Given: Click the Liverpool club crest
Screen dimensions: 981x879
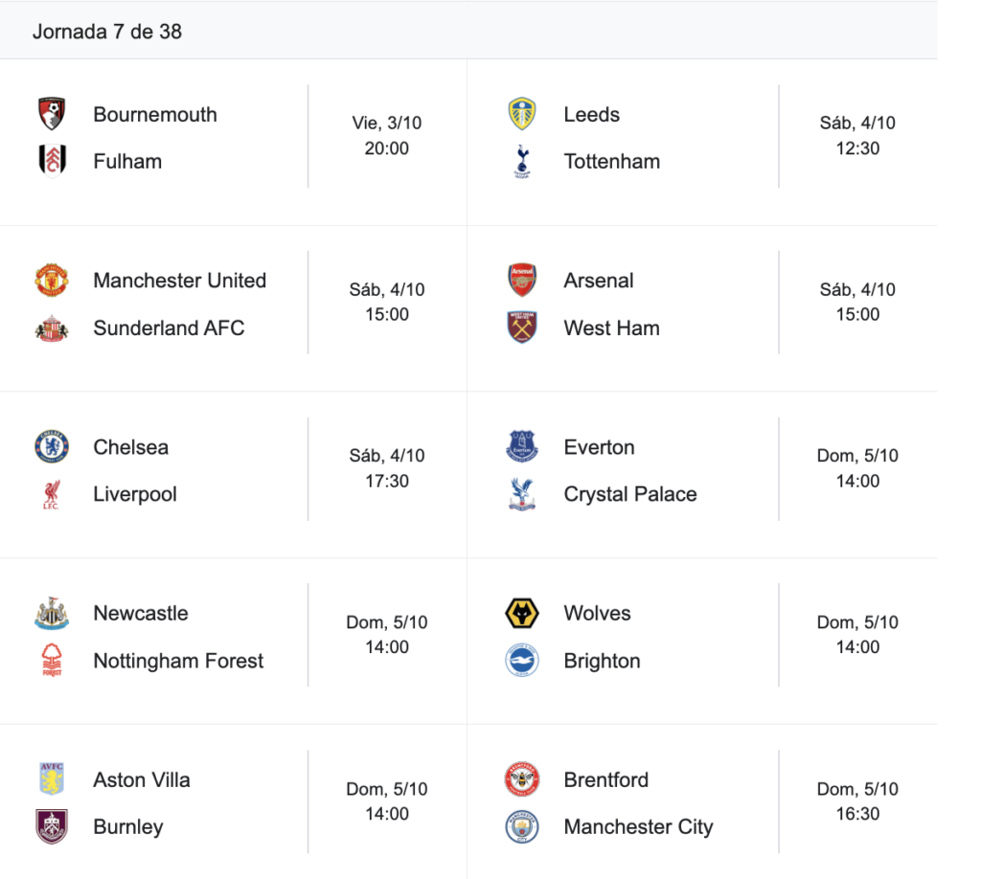Looking at the screenshot, I should point(52,494).
